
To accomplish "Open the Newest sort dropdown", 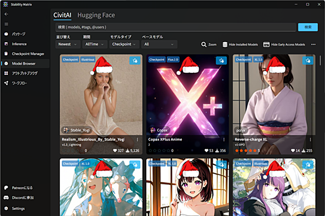I will 68,44.
